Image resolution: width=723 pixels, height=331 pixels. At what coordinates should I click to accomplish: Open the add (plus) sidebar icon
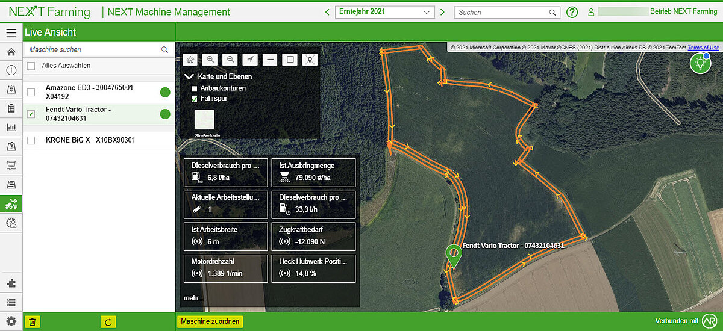pos(11,70)
